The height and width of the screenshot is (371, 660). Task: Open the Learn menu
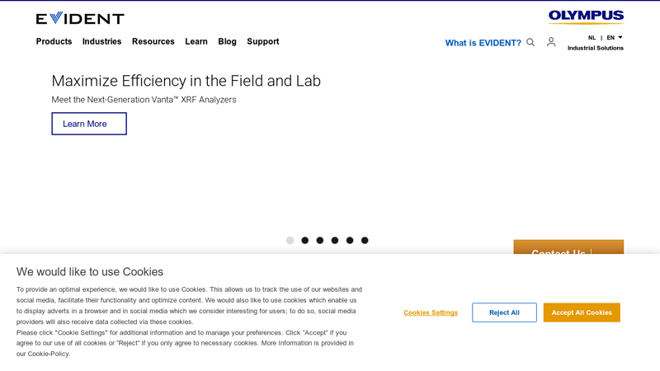tap(196, 41)
